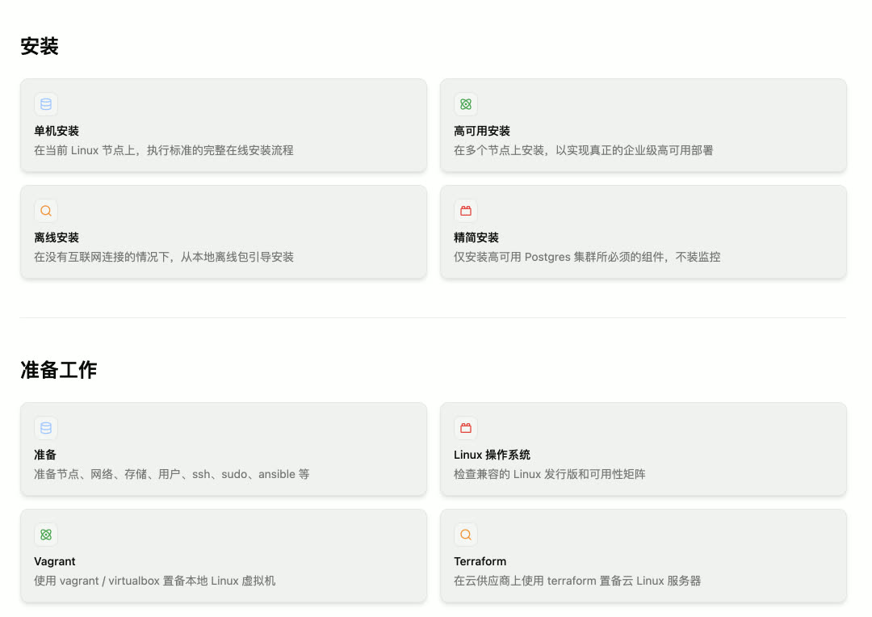Click the orange magnifier icon above Terraform
The height and width of the screenshot is (617, 872).
point(466,535)
